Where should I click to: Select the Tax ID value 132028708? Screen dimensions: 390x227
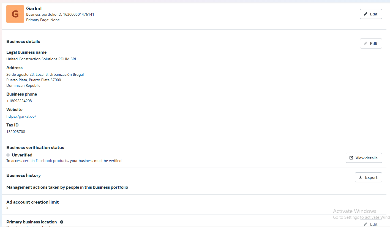(x=16, y=132)
